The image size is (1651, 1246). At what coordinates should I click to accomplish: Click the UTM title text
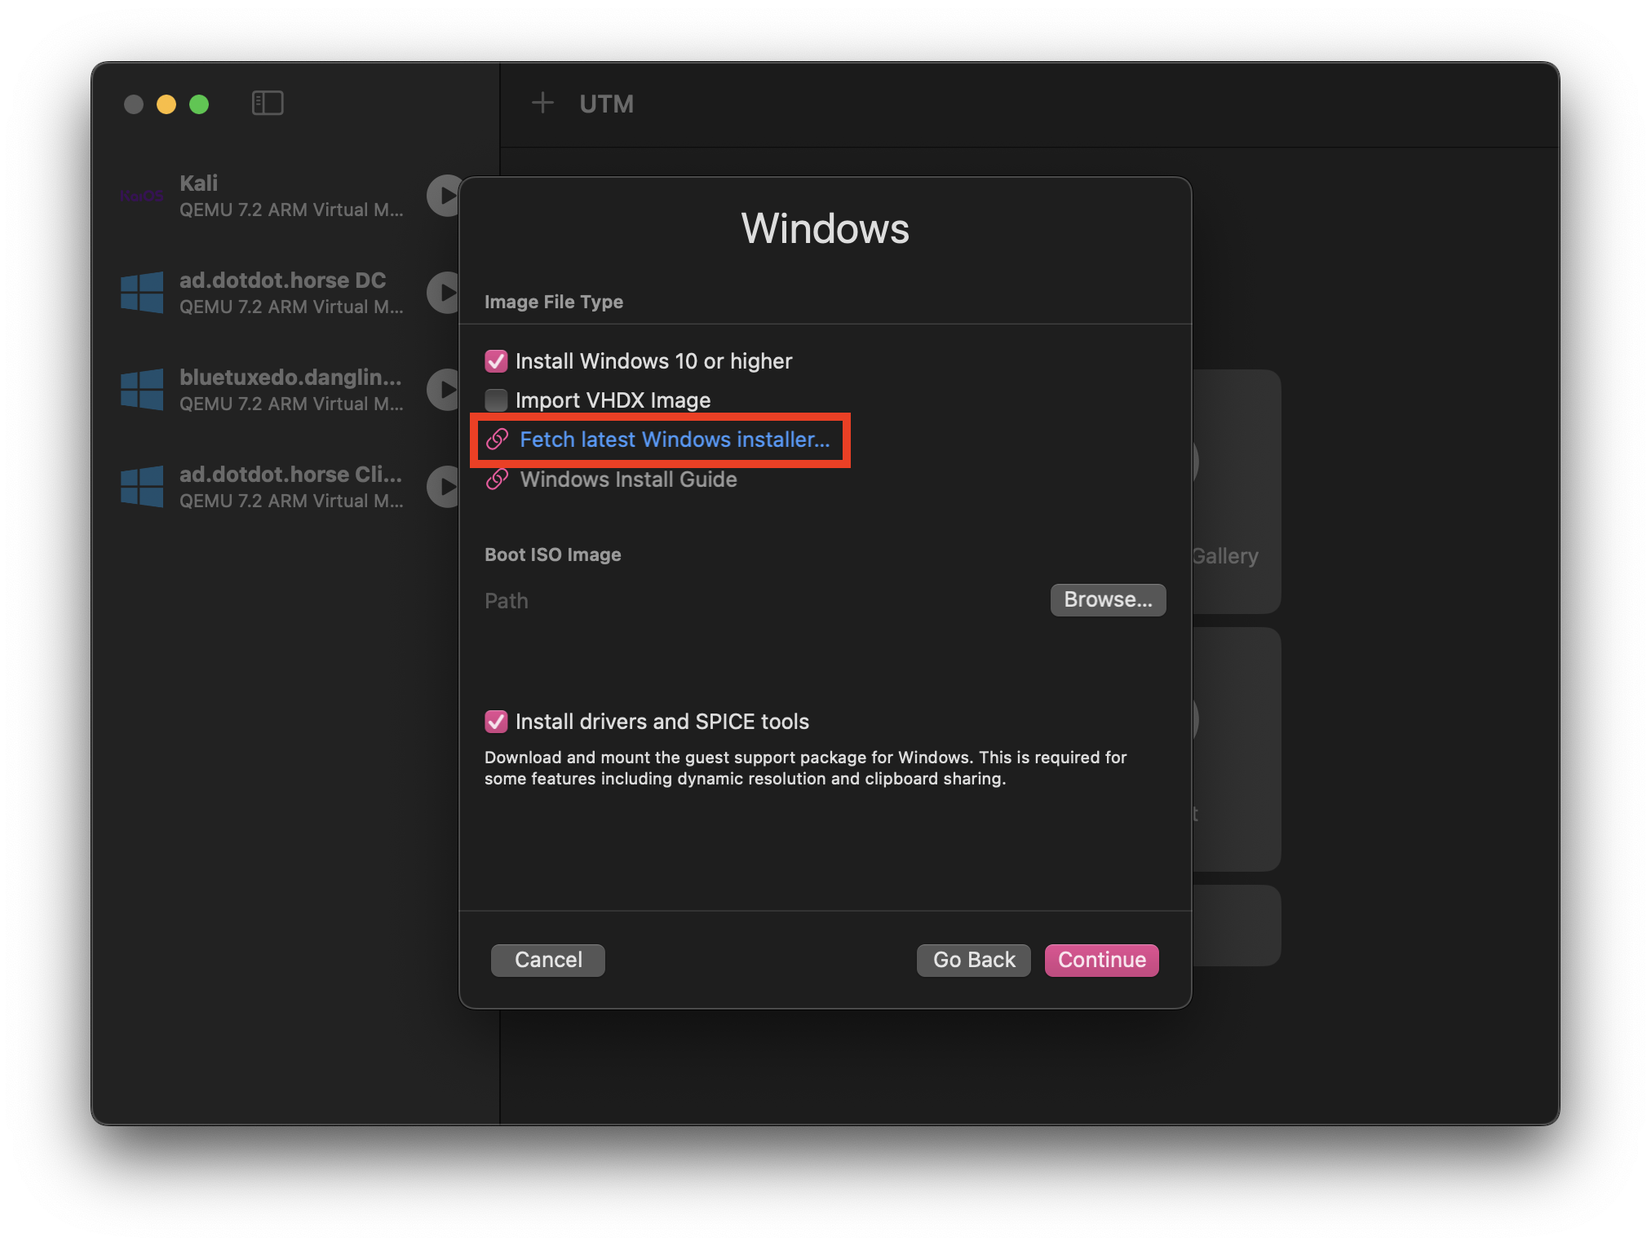click(606, 104)
